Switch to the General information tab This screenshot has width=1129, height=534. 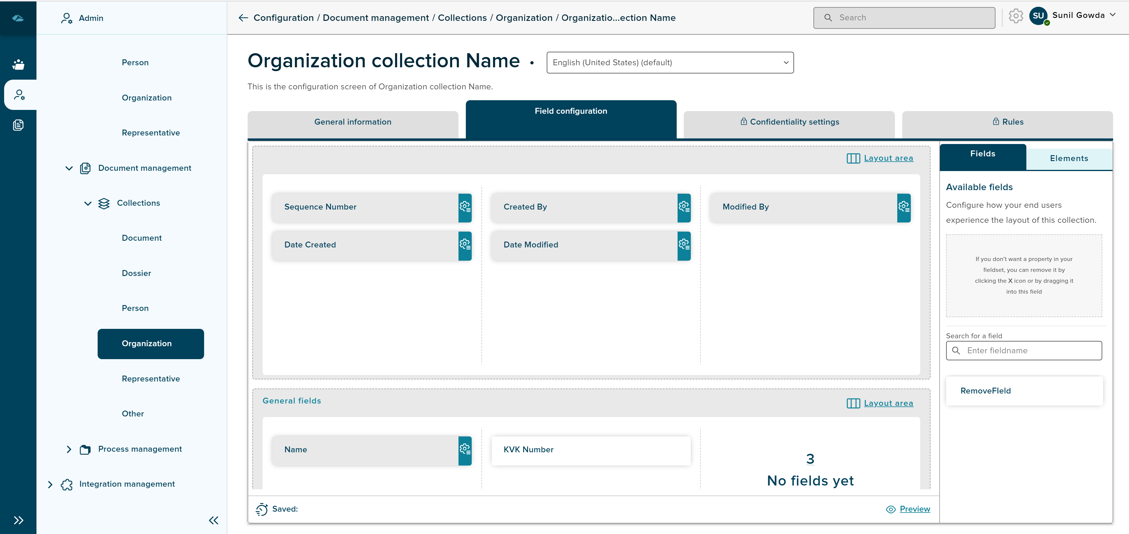(352, 122)
